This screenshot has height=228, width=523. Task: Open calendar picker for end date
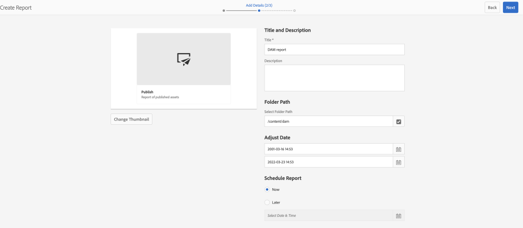tap(398, 162)
